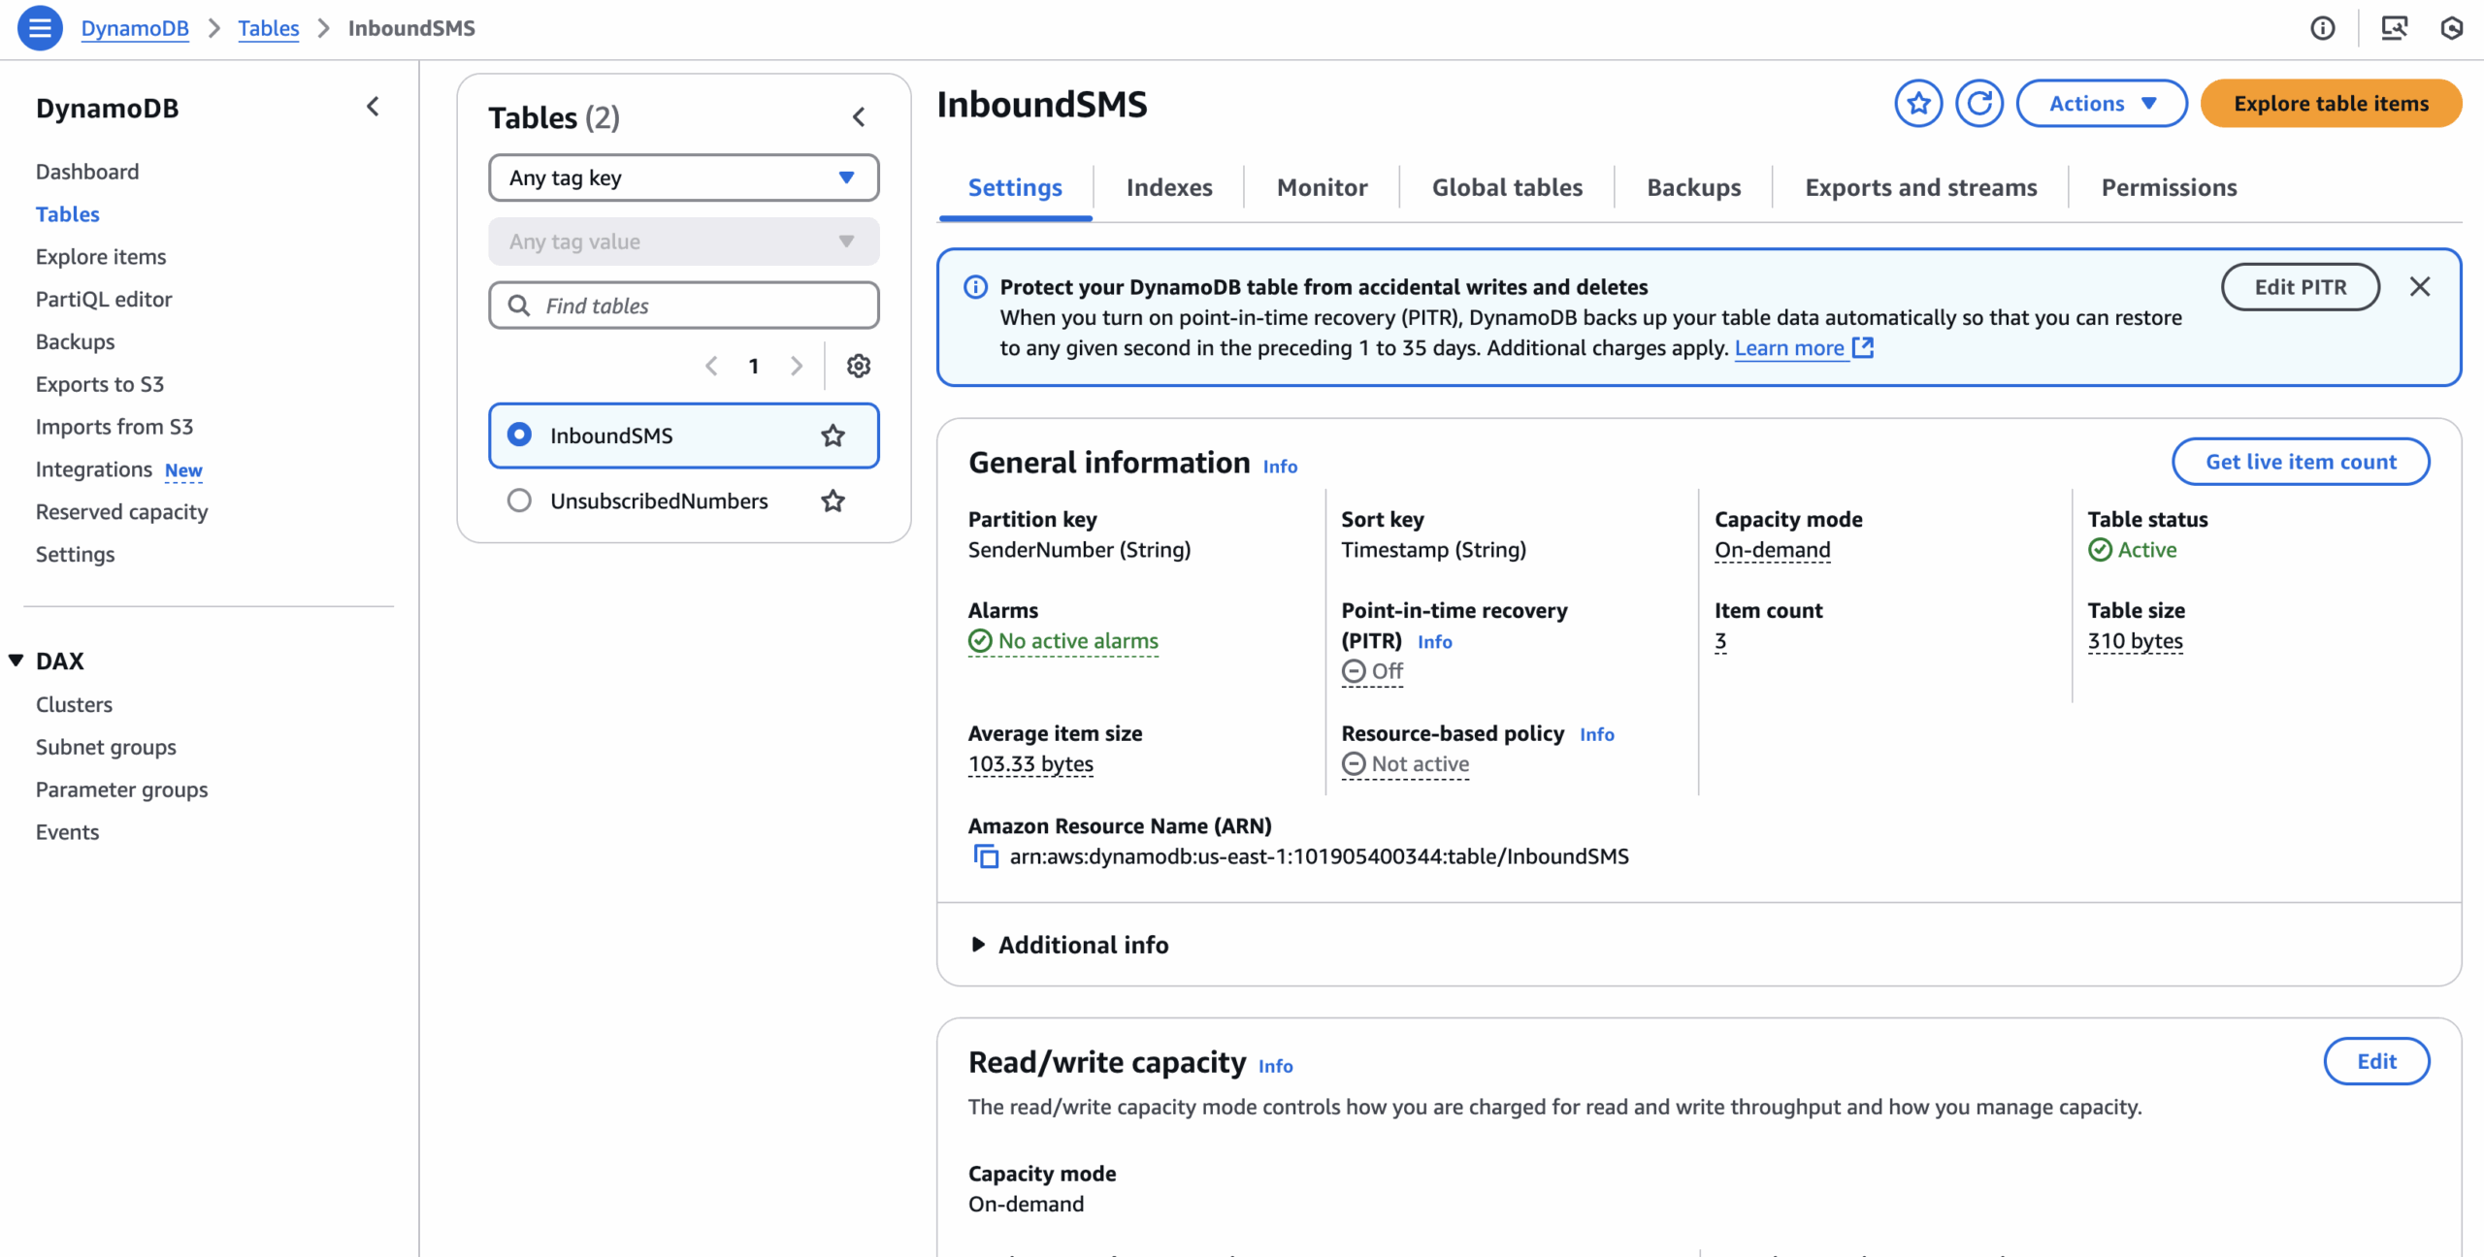The width and height of the screenshot is (2484, 1257).
Task: Click the info icon in PITR banner
Action: [x=975, y=287]
